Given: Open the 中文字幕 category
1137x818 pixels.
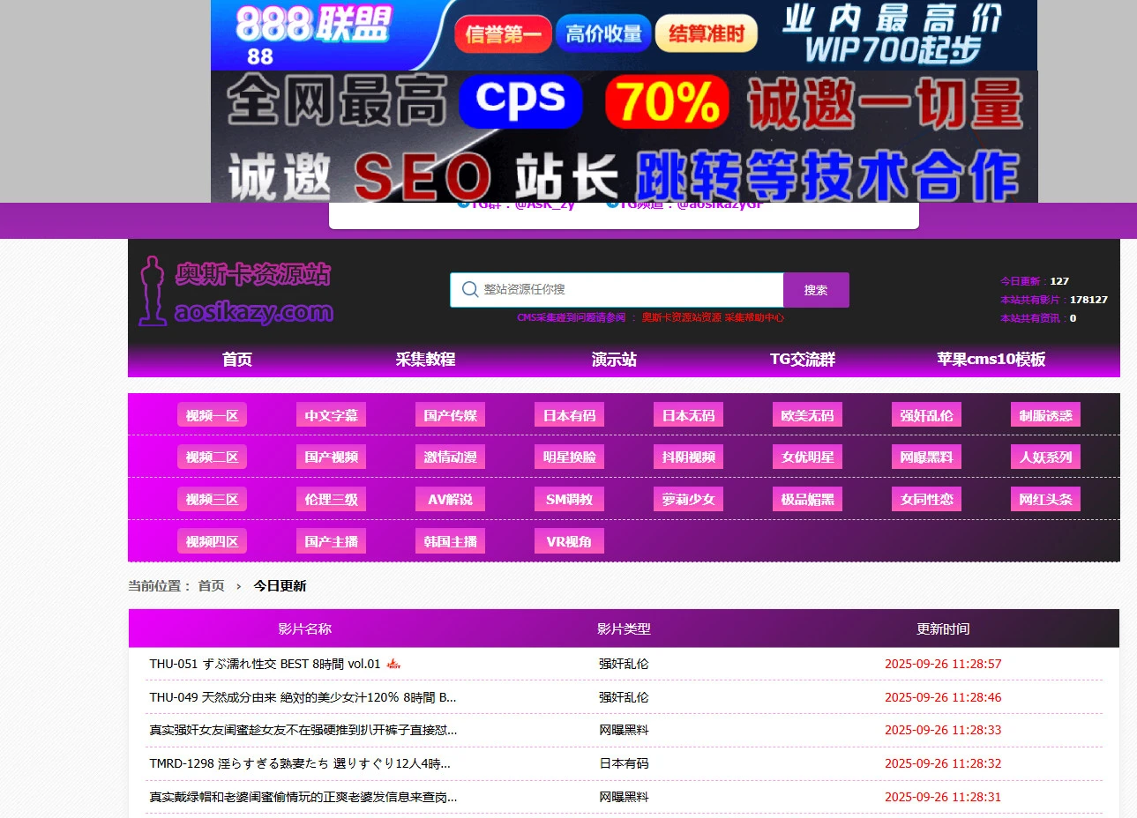Looking at the screenshot, I should click(x=331, y=415).
